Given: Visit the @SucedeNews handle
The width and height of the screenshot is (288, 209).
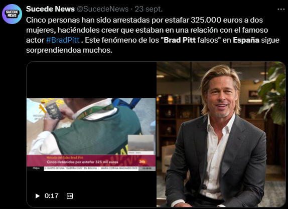Looking at the screenshot, I should (102, 9).
